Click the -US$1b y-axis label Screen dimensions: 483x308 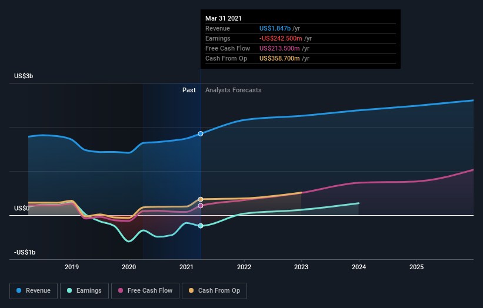coord(25,252)
